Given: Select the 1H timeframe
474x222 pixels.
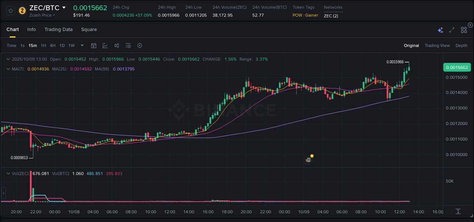Looking at the screenshot, I should pyautogui.click(x=43, y=45).
